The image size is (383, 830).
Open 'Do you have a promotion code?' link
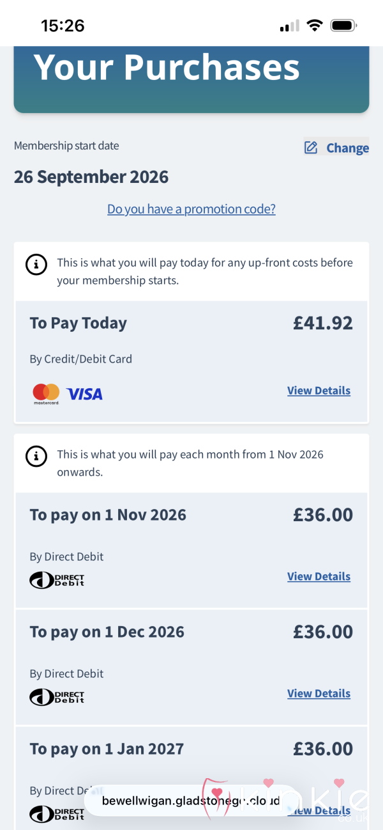coord(191,209)
